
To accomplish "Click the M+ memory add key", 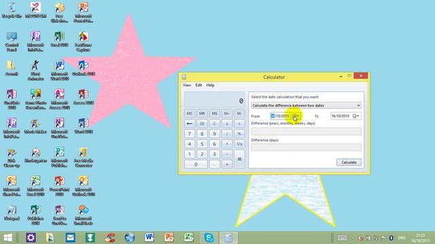I will click(x=227, y=113).
